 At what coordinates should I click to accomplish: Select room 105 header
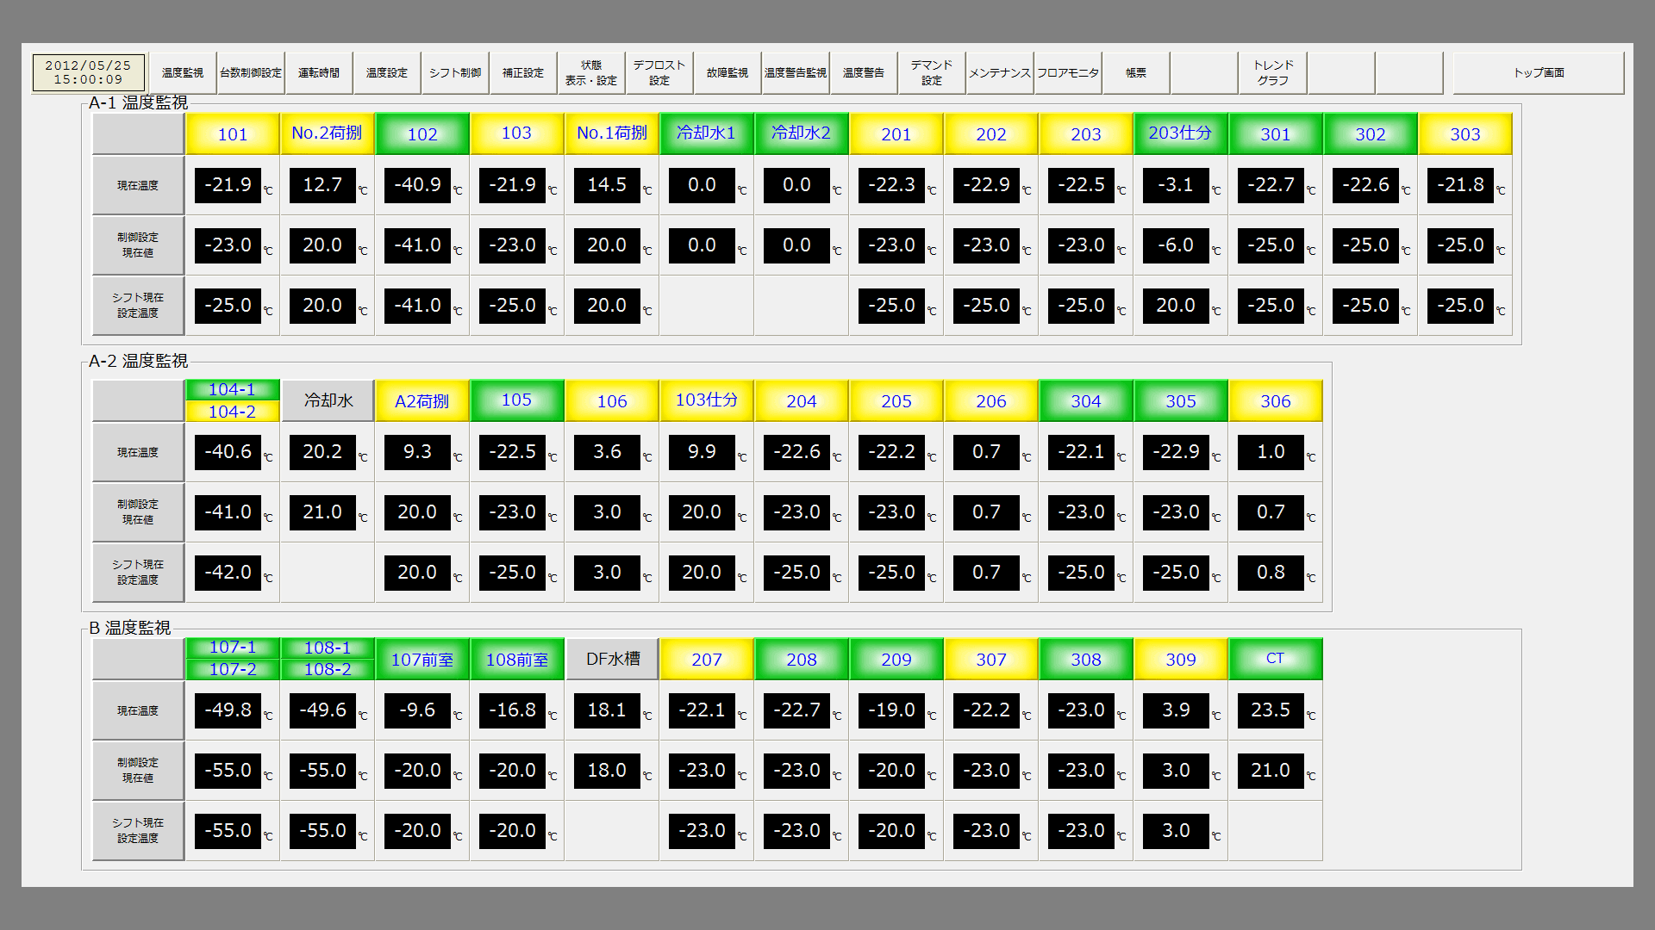pyautogui.click(x=517, y=400)
